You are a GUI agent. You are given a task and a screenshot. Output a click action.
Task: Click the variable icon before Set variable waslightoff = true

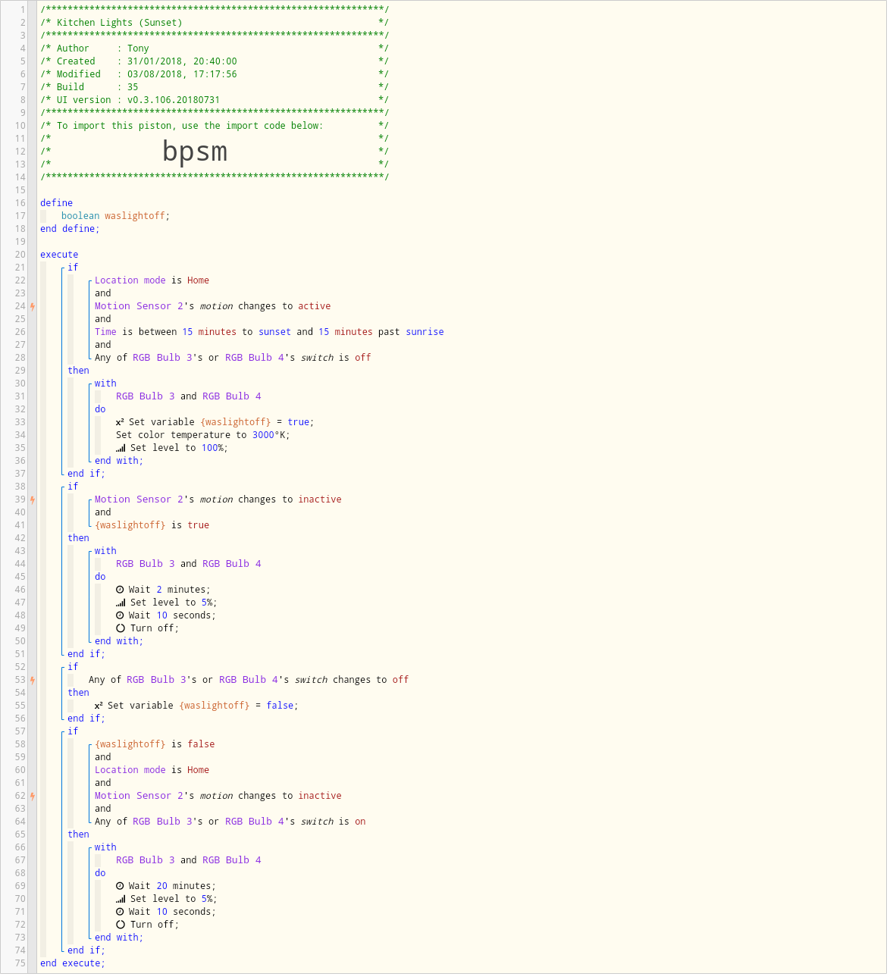click(120, 422)
